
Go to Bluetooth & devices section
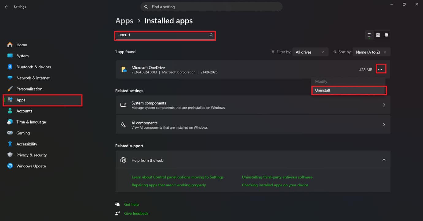[33, 67]
